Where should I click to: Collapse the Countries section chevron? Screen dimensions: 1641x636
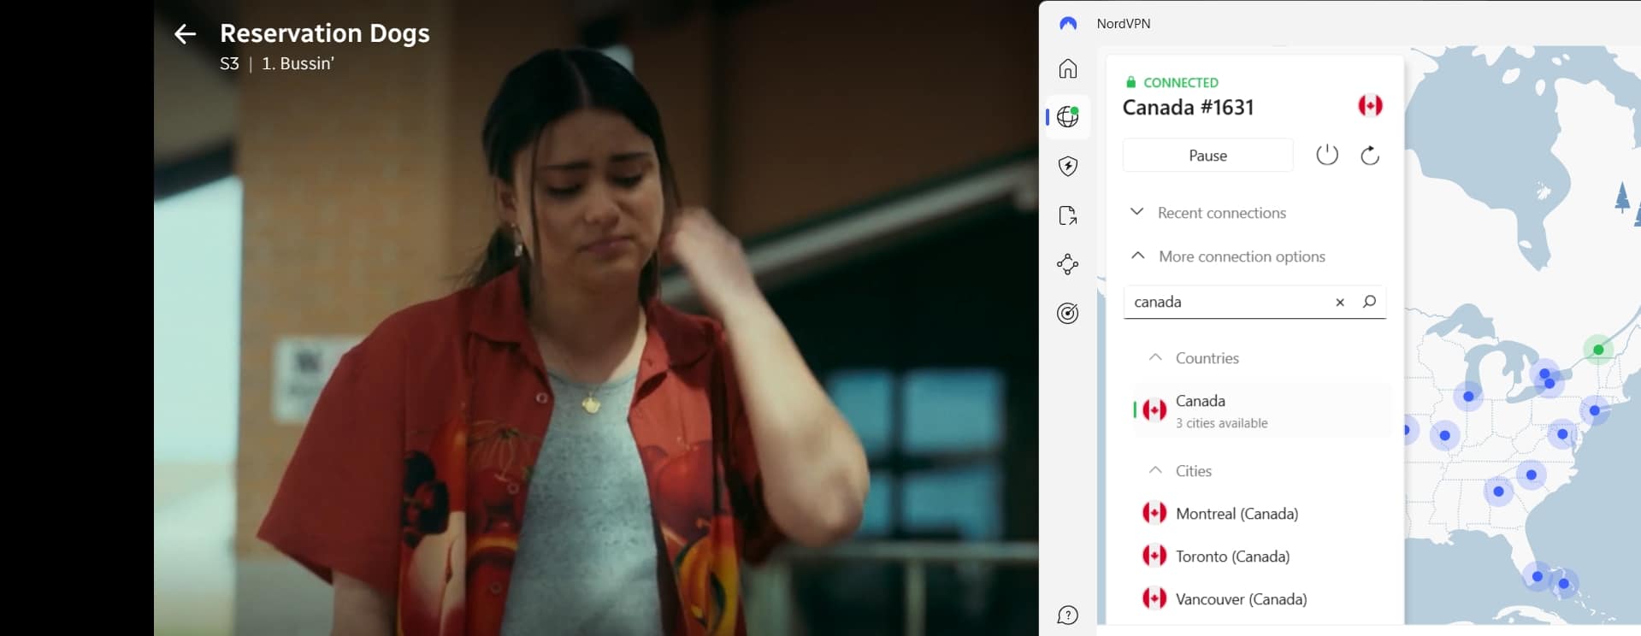pyautogui.click(x=1155, y=357)
